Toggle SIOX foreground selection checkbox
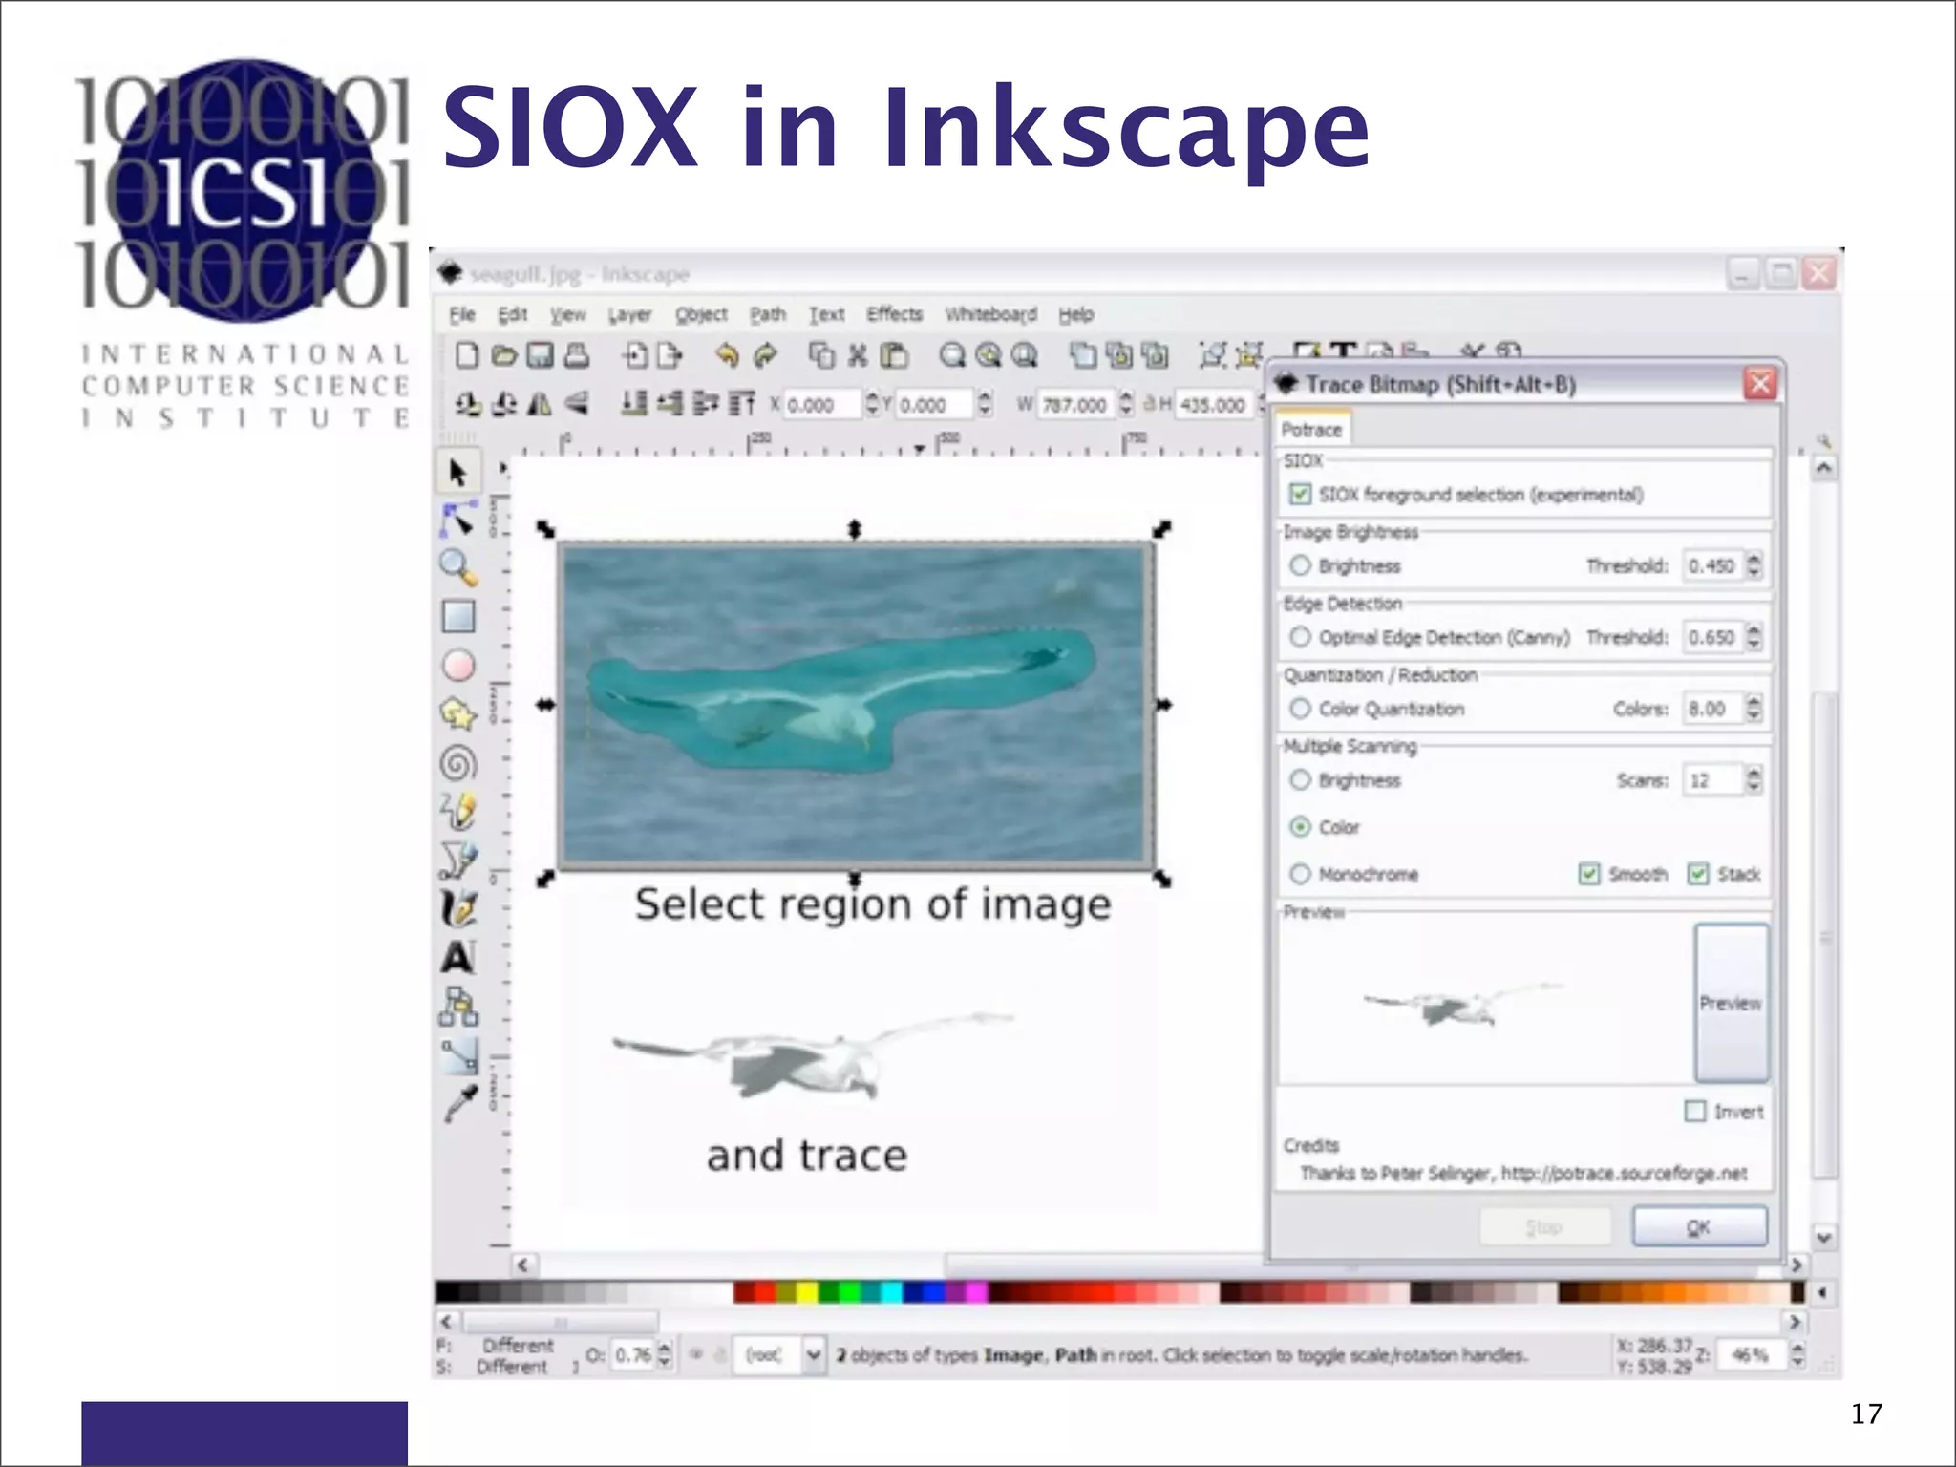Image resolution: width=1956 pixels, height=1467 pixels. click(1300, 494)
